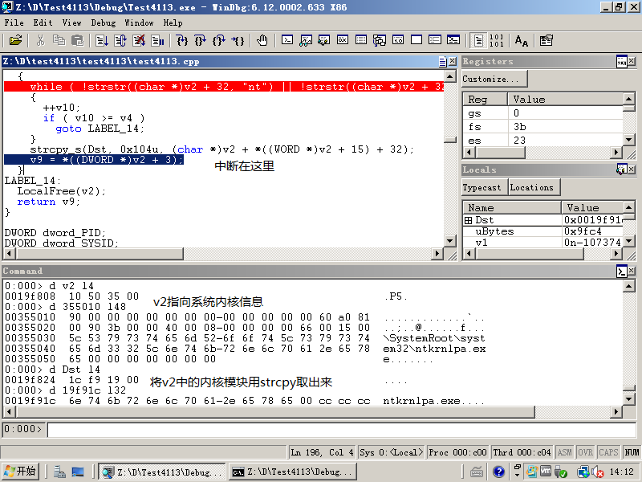Screen dimensions: 642x482
Task: Click the Paste clipboard toolbar icon
Action: pyautogui.click(x=77, y=41)
